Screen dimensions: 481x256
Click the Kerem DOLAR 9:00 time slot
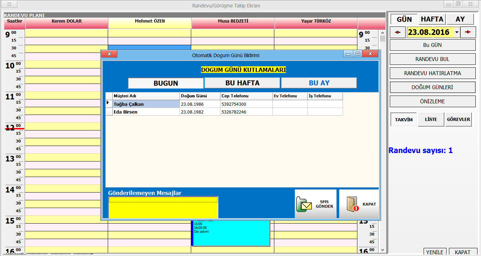click(67, 33)
